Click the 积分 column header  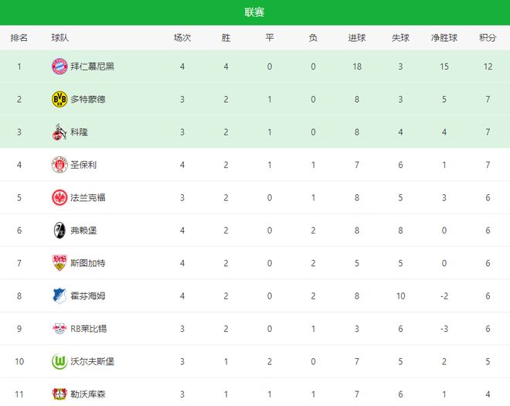(x=488, y=38)
